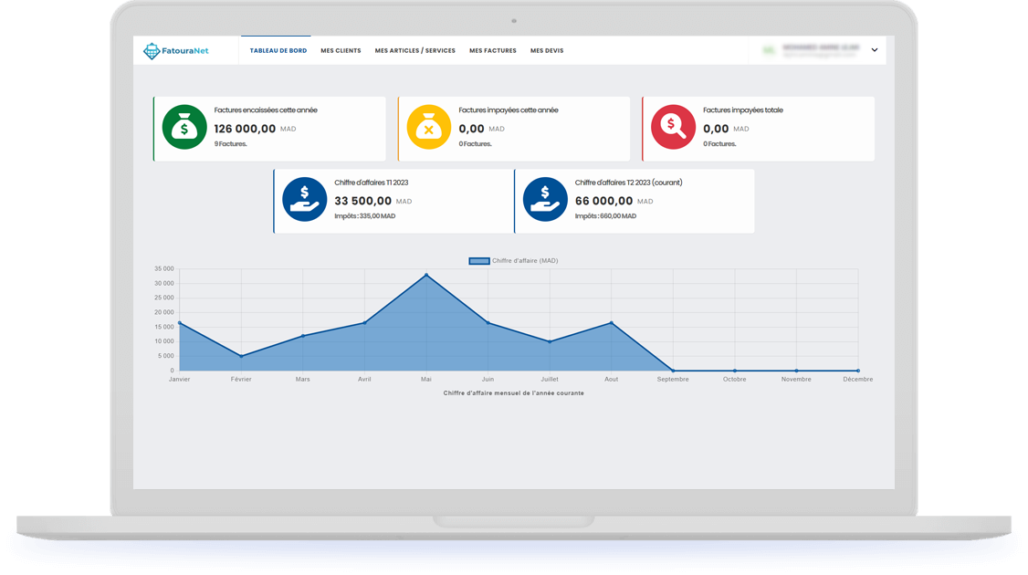Toggle the Chiffre d'affaire (MAD) legend swatch
Image resolution: width=1028 pixels, height=575 pixels.
[x=479, y=261]
